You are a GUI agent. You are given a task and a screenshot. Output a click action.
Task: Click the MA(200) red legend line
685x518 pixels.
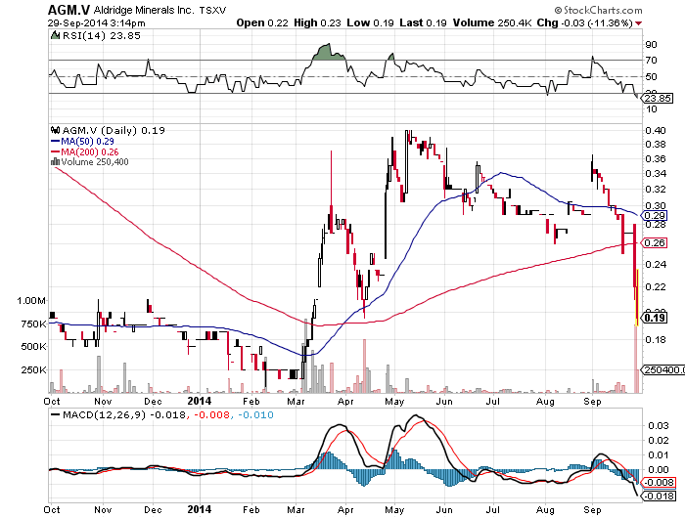click(x=55, y=151)
